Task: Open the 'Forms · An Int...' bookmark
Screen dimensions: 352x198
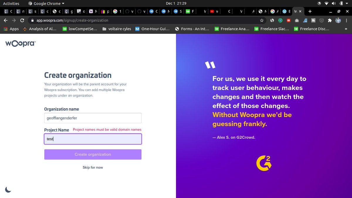Action: point(192,29)
